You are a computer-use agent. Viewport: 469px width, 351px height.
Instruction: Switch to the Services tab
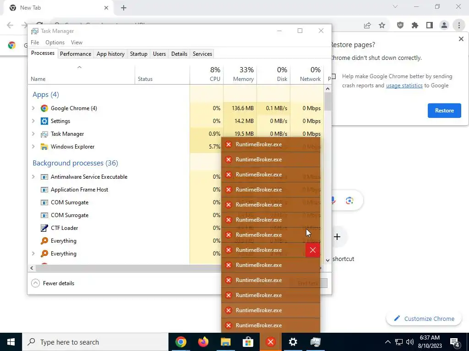(x=202, y=54)
